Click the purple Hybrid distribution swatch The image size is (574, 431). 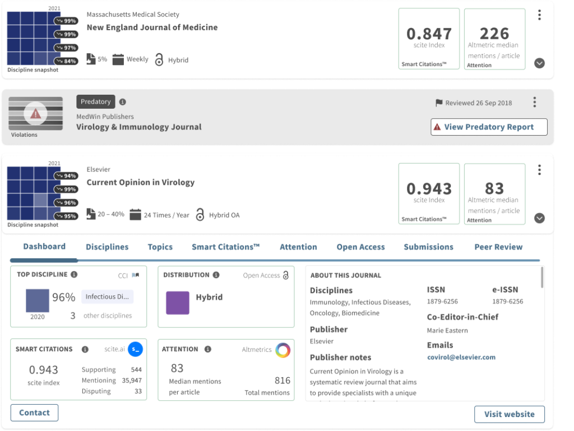click(178, 303)
